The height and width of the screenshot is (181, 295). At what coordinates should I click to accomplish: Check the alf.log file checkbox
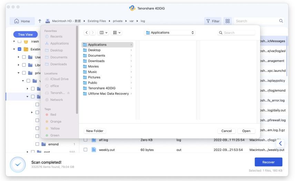point(85,140)
